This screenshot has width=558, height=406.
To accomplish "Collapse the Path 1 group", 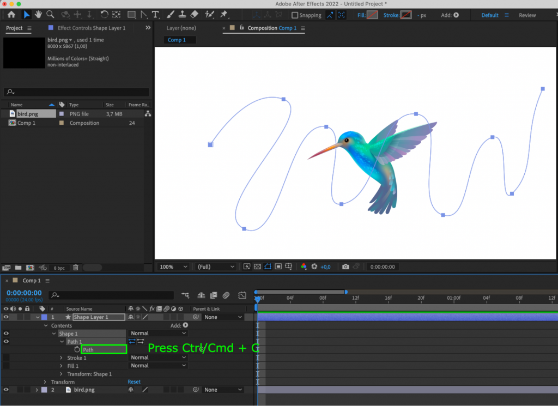I will pyautogui.click(x=61, y=342).
